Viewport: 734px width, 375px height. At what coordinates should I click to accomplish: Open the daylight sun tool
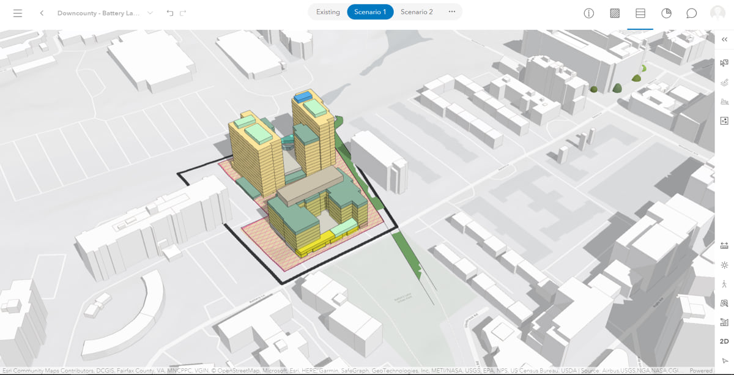coord(724,265)
